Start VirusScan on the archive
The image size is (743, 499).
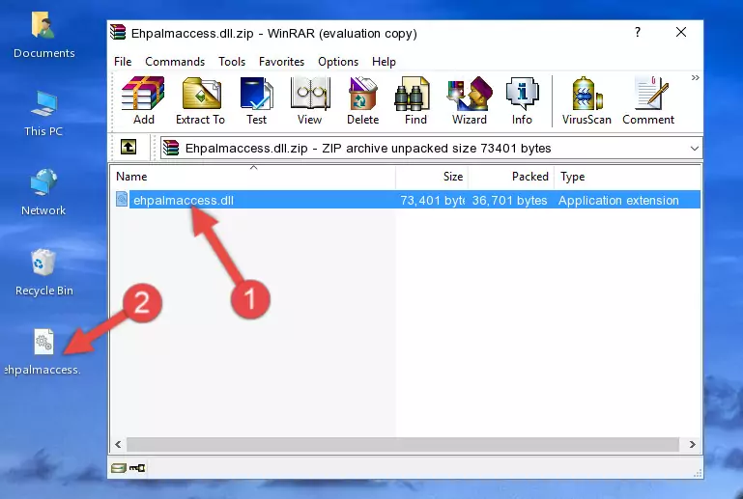(x=586, y=100)
